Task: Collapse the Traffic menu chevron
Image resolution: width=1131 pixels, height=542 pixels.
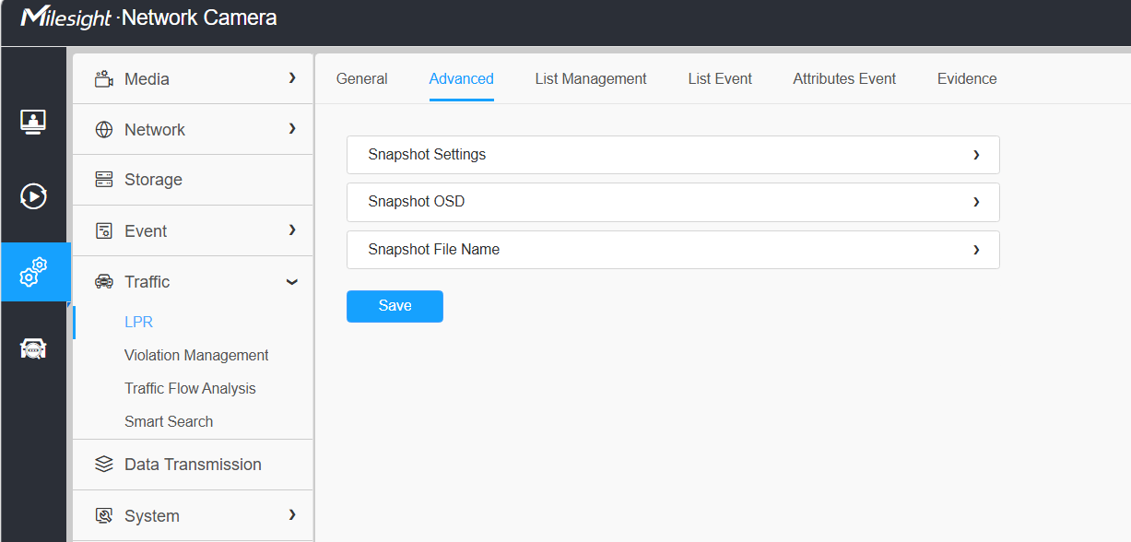Action: click(x=292, y=282)
